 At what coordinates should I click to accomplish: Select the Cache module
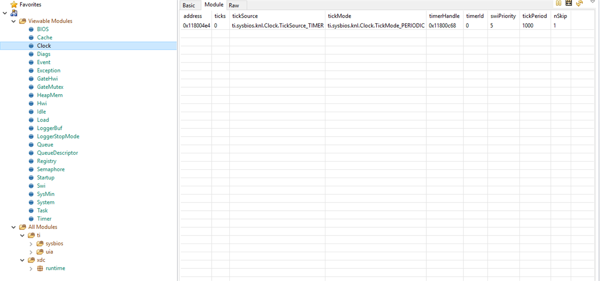[x=44, y=38]
